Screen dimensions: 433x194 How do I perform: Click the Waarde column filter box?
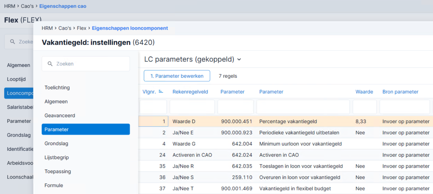click(x=365, y=107)
